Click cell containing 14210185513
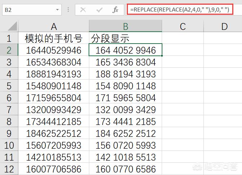Viewport: 242px width, 175px height. tap(54, 157)
